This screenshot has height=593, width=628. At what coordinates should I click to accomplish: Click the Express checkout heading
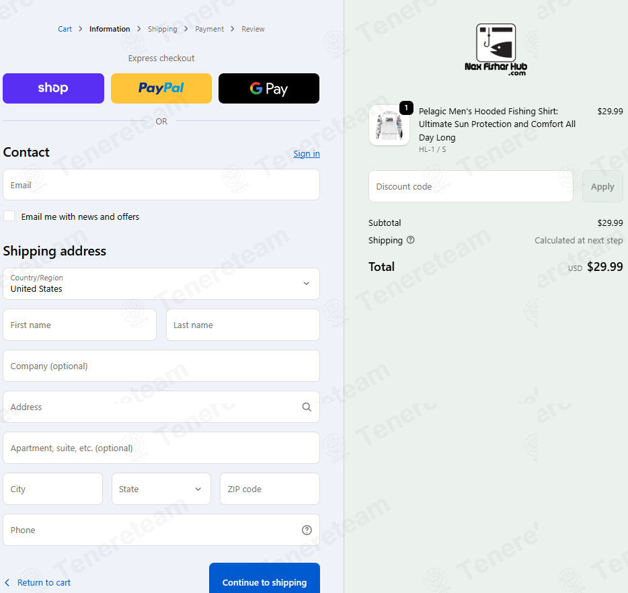pos(161,58)
